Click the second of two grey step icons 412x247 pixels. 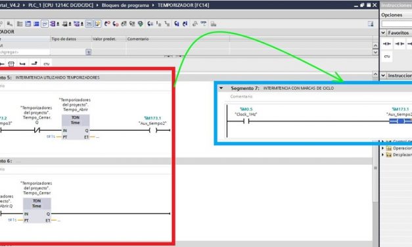point(167,24)
